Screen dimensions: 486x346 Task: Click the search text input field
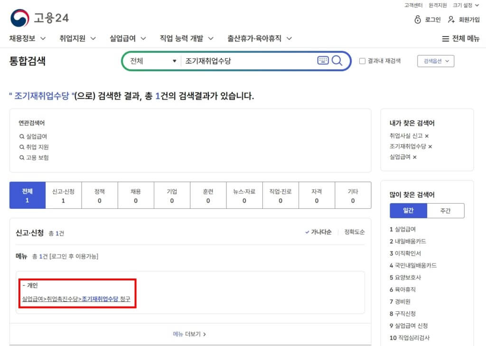(x=247, y=61)
